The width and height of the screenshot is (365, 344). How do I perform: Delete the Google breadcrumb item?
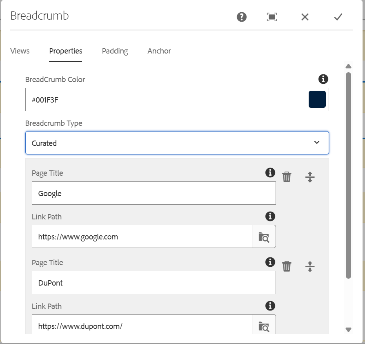pyautogui.click(x=287, y=177)
